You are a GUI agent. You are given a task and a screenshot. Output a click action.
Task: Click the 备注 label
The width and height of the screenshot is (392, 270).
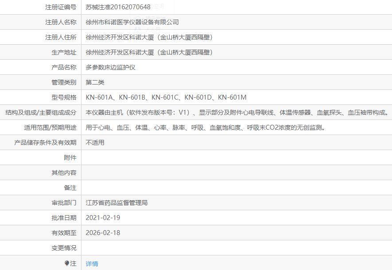coord(70,188)
